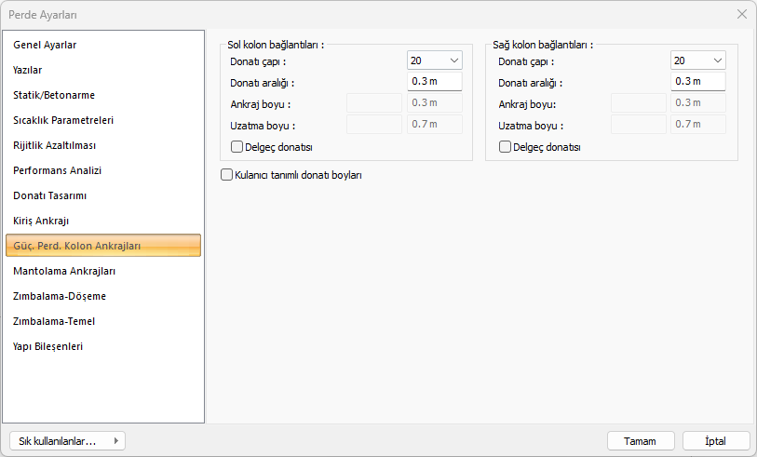
Task: Click left column Donatı aralığı input field
Action: (x=434, y=82)
